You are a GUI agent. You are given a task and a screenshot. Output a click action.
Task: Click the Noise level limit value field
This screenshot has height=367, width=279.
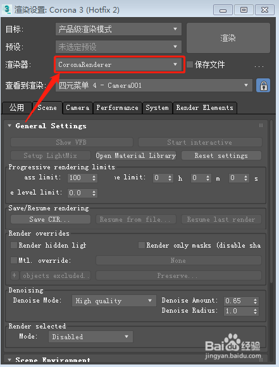(x=79, y=193)
